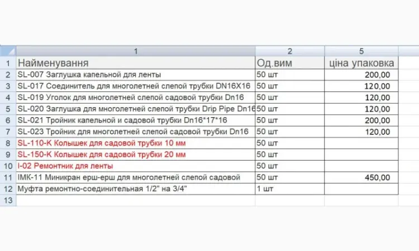Select price '200,00' in SL-007 row
The height and width of the screenshot is (251, 419).
(x=361, y=75)
